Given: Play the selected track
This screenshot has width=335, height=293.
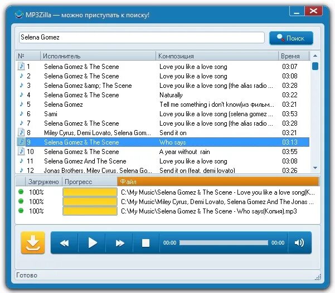Looking at the screenshot, I should point(92,243).
